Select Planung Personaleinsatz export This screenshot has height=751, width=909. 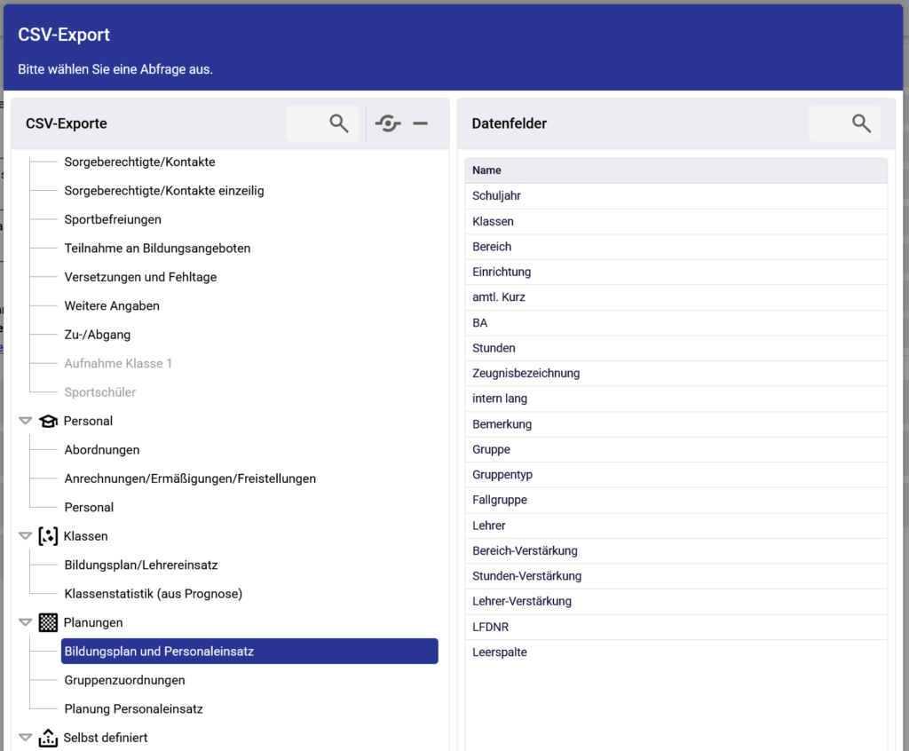[134, 709]
